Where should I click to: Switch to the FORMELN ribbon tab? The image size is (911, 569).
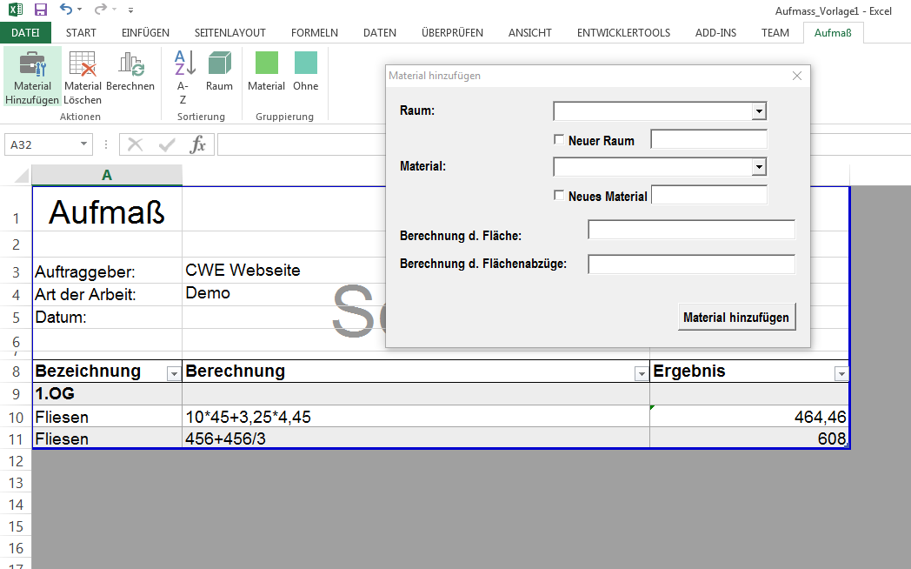pos(315,33)
